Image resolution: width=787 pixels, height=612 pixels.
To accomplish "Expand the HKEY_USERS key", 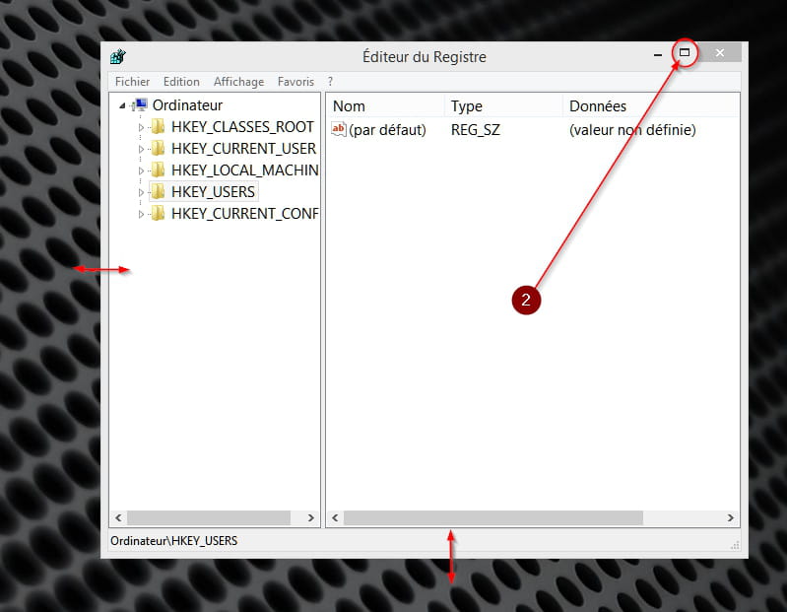I will pos(141,192).
